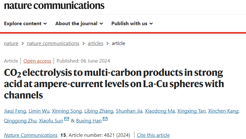Click the email envelope icon next to Xiaofu Sun

coord(67,119)
